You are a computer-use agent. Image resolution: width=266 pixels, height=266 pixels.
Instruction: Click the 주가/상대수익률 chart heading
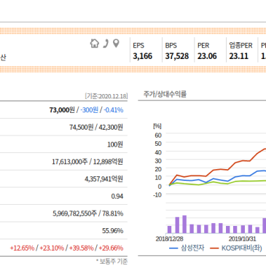[165, 94]
